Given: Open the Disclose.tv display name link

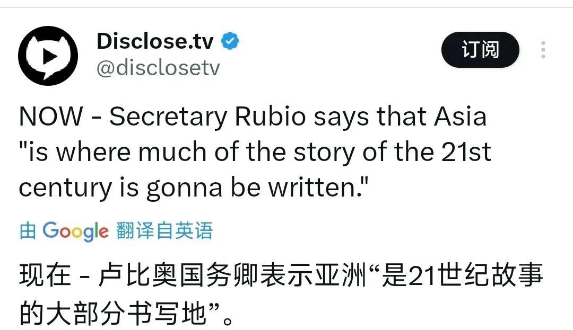Looking at the screenshot, I should point(155,41).
